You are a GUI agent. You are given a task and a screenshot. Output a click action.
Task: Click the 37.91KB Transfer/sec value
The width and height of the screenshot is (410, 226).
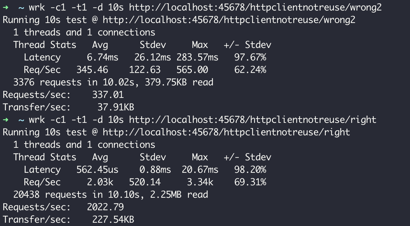pyautogui.click(x=115, y=107)
